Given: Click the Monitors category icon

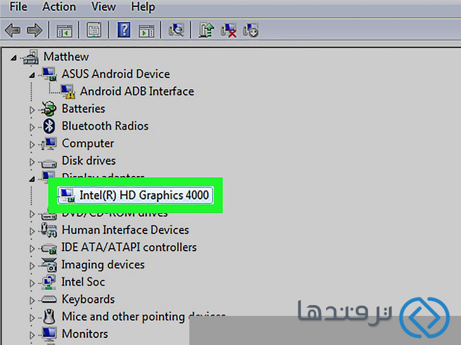Looking at the screenshot, I should tap(49, 335).
